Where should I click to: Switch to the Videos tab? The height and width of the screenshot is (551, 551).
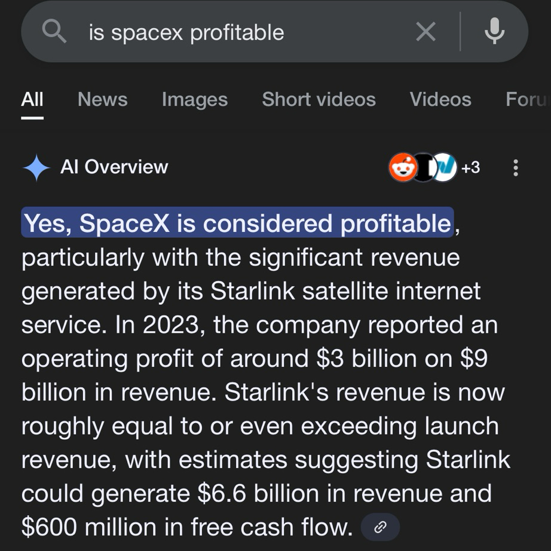point(440,99)
